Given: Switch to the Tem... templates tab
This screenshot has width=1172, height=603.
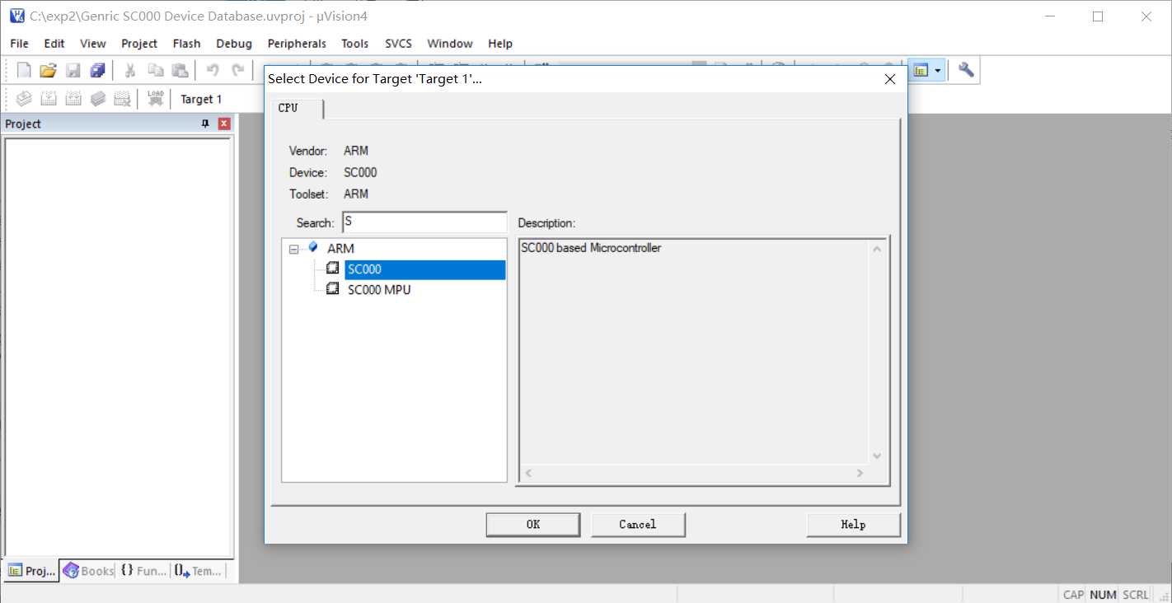Looking at the screenshot, I should click(x=198, y=571).
